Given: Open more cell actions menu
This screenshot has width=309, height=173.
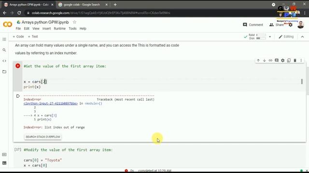Looking at the screenshot, I should [x=301, y=61].
